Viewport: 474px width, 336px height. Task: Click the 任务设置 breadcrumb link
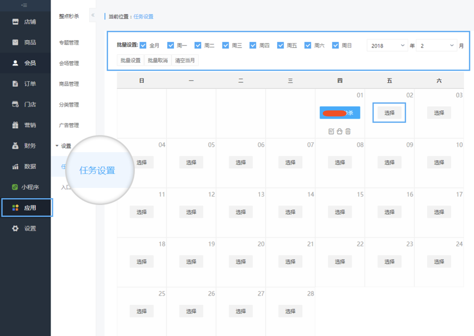144,17
